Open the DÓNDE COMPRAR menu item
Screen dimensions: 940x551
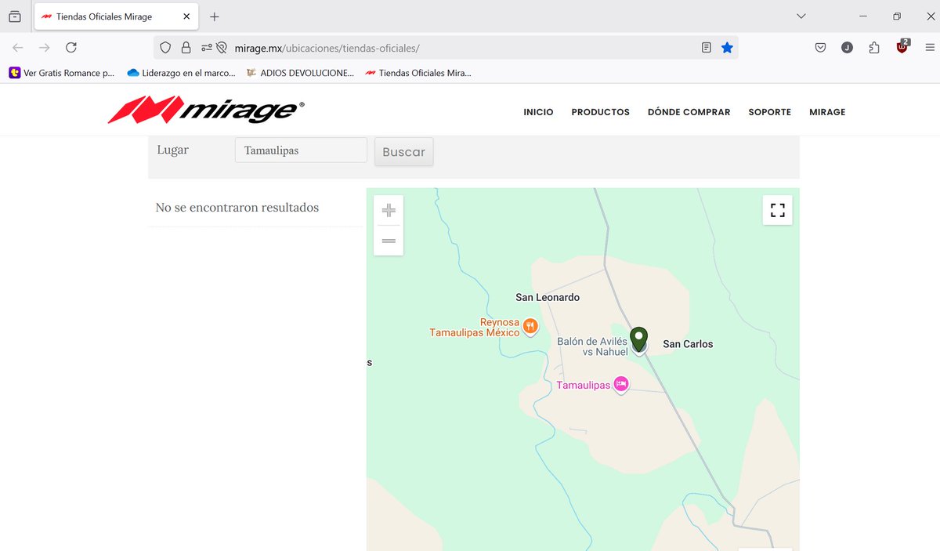coord(689,112)
